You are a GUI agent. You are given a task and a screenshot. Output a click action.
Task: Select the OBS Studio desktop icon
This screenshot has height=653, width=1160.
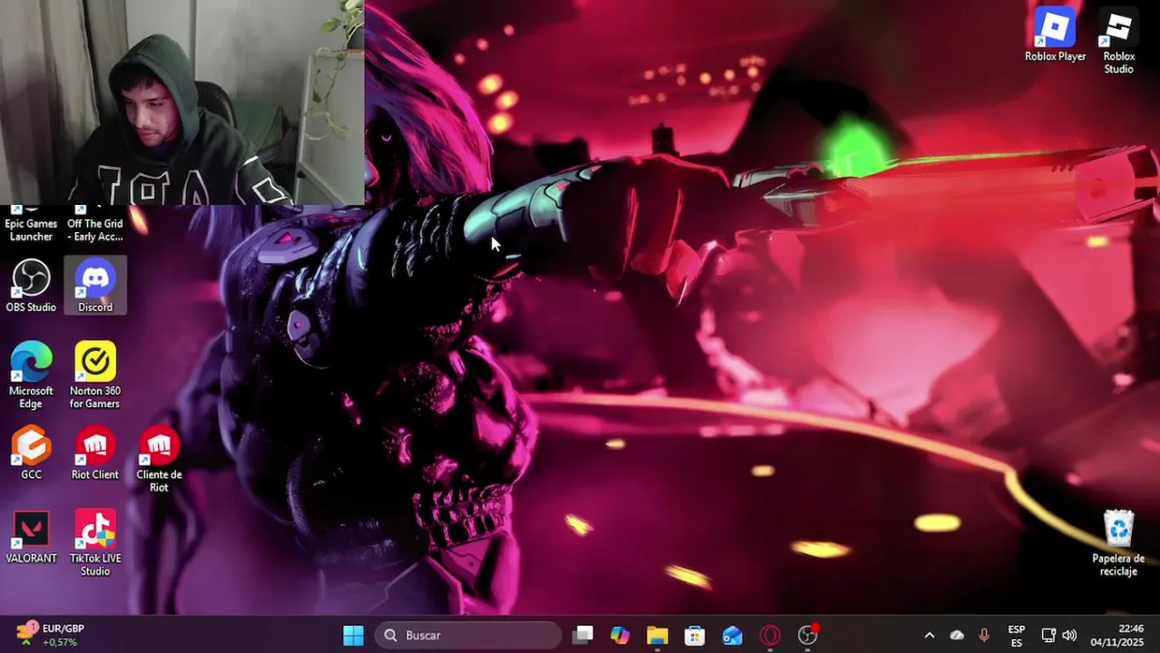click(x=31, y=286)
